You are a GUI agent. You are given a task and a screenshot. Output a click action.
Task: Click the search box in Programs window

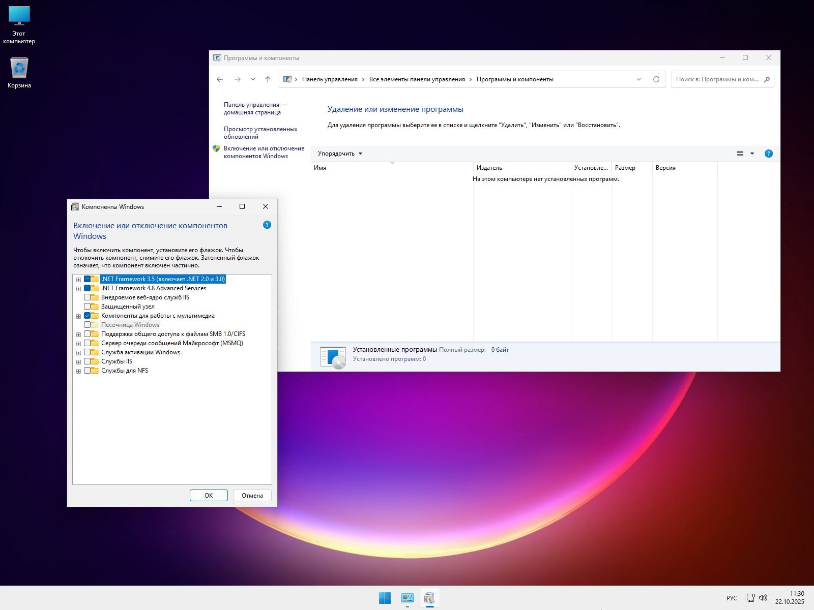click(717, 79)
